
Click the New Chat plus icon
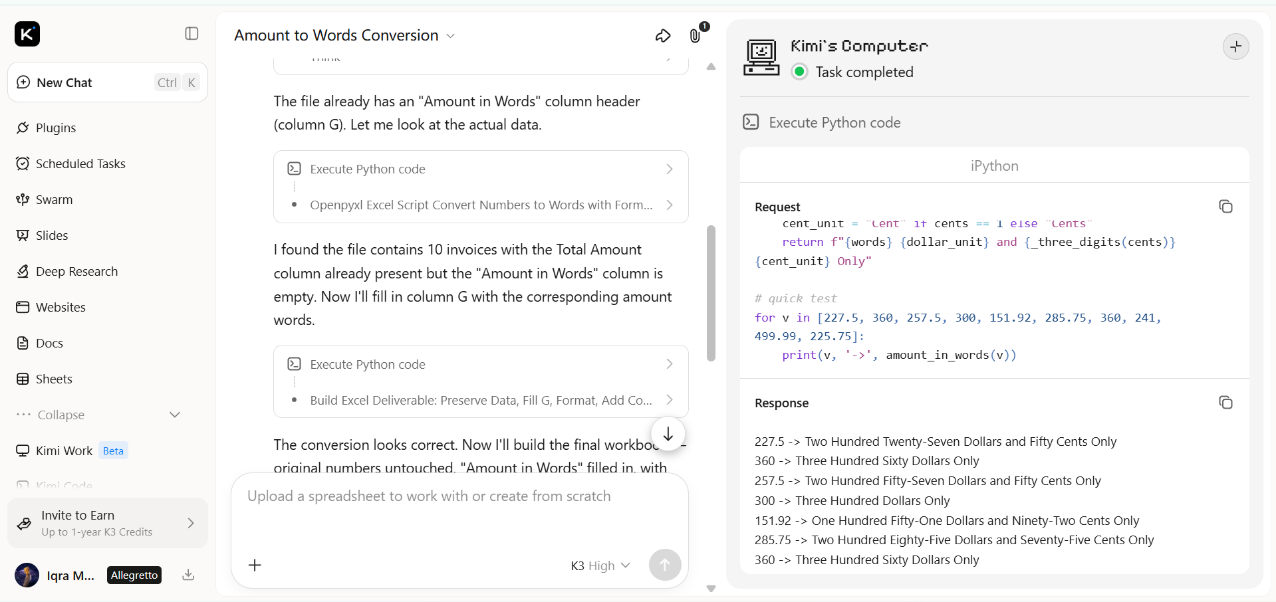23,82
